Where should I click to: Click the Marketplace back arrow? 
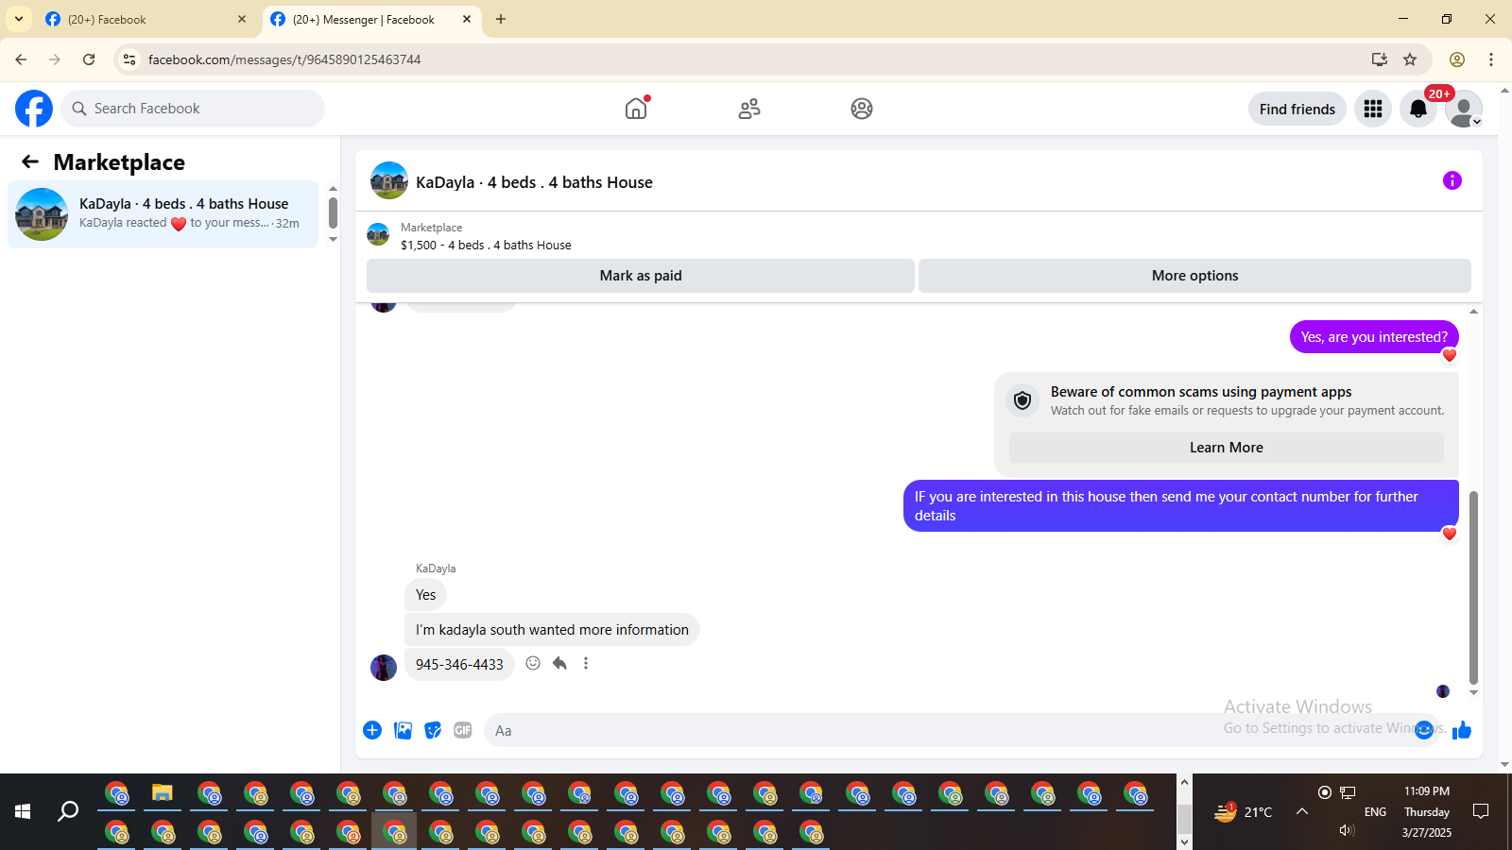[30, 161]
